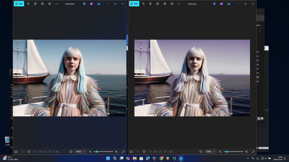Open the more options menu in output.png window
The width and height of the screenshot is (289, 162).
pos(57,4)
